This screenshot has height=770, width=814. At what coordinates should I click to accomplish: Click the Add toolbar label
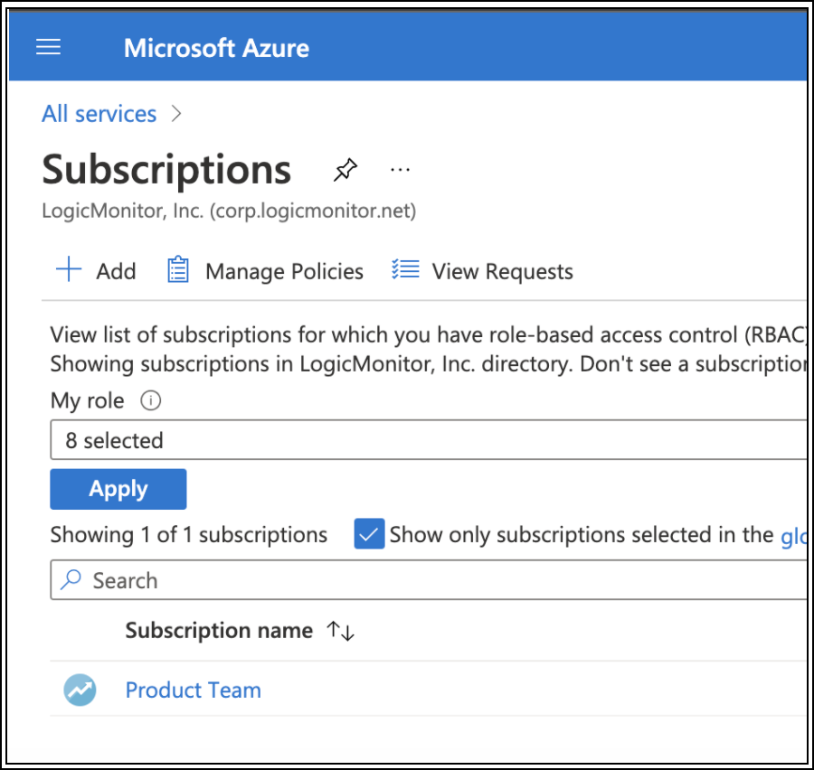[x=116, y=271]
